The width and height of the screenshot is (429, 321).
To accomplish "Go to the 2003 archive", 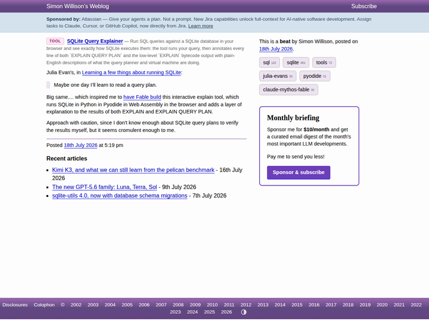I will click(x=93, y=304).
